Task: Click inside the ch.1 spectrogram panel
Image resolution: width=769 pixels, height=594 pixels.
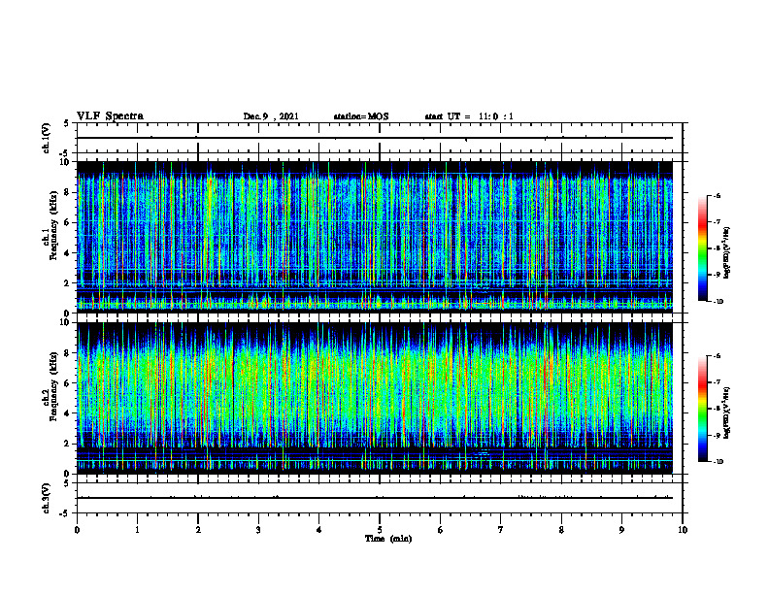Action: pyautogui.click(x=375, y=237)
